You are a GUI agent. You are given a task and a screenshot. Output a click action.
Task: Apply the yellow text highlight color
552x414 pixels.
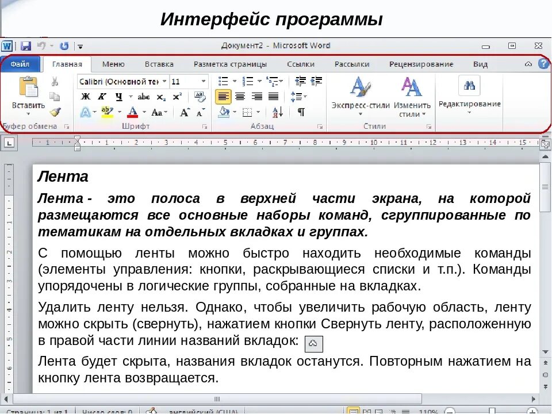pos(107,112)
